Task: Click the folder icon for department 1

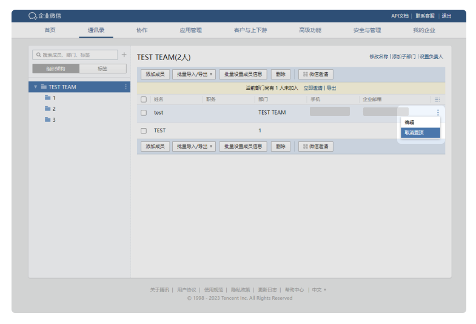Action: (47, 98)
